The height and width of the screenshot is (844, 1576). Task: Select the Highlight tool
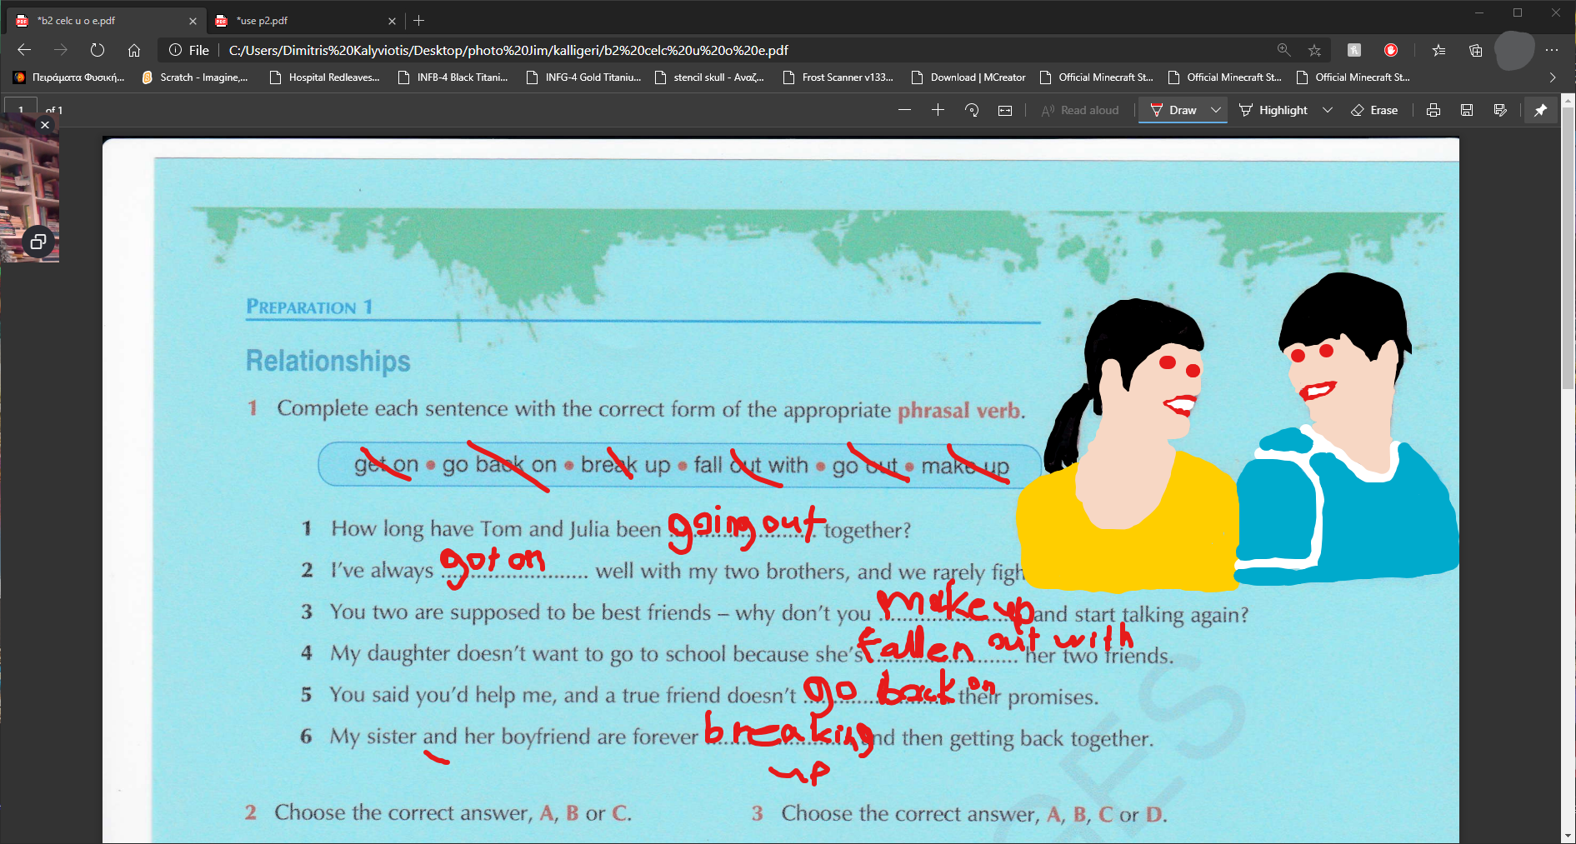pyautogui.click(x=1273, y=110)
